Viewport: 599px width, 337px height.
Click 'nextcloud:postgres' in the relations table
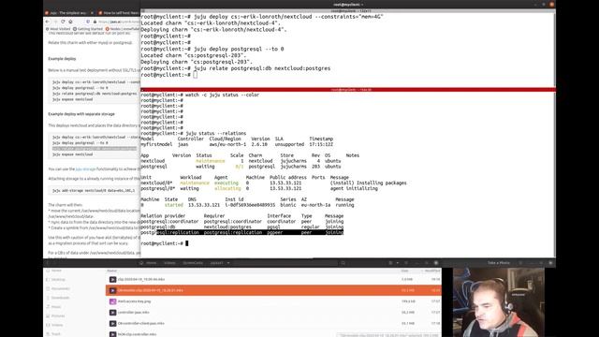point(227,227)
